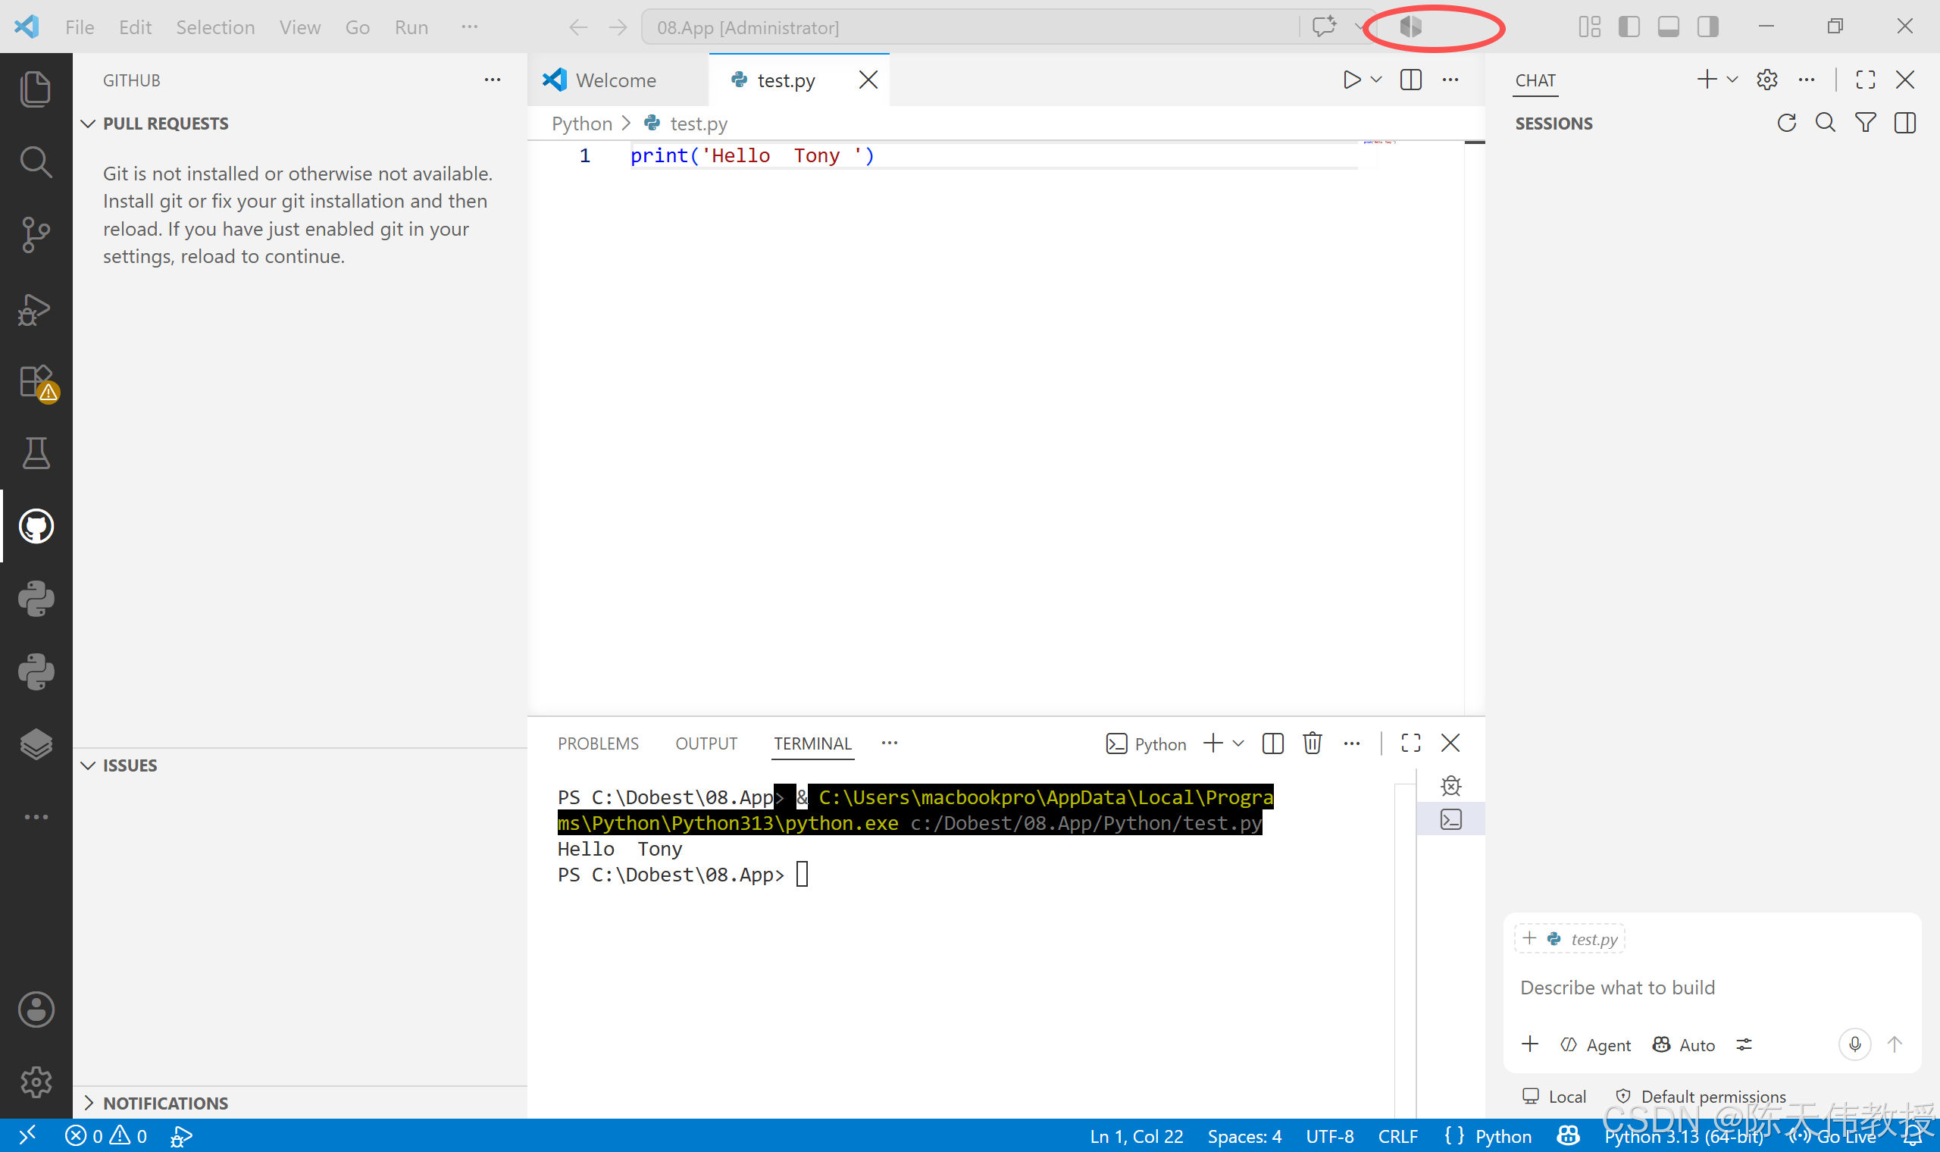Open the Source Control view

(x=36, y=233)
